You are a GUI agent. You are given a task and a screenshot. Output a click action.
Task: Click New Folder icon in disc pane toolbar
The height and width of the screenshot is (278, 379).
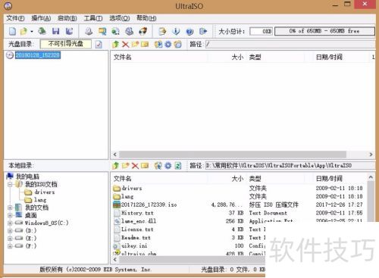[135, 45]
